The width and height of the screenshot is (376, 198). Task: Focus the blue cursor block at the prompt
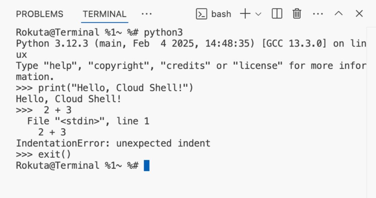(147, 165)
